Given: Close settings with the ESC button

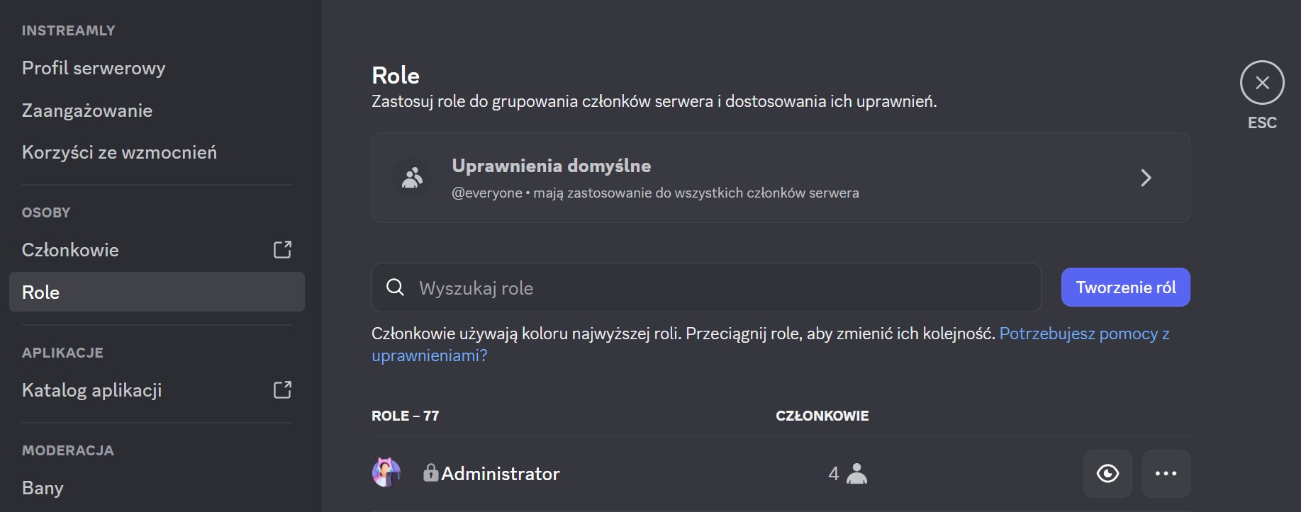Looking at the screenshot, I should tap(1262, 82).
